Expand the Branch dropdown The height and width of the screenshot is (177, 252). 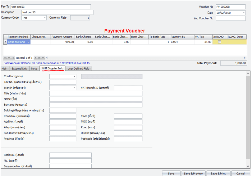[74, 88]
